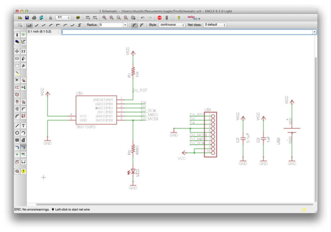This screenshot has width=331, height=232.
Task: Click the Junction tool green dot icon
Action: 17,154
